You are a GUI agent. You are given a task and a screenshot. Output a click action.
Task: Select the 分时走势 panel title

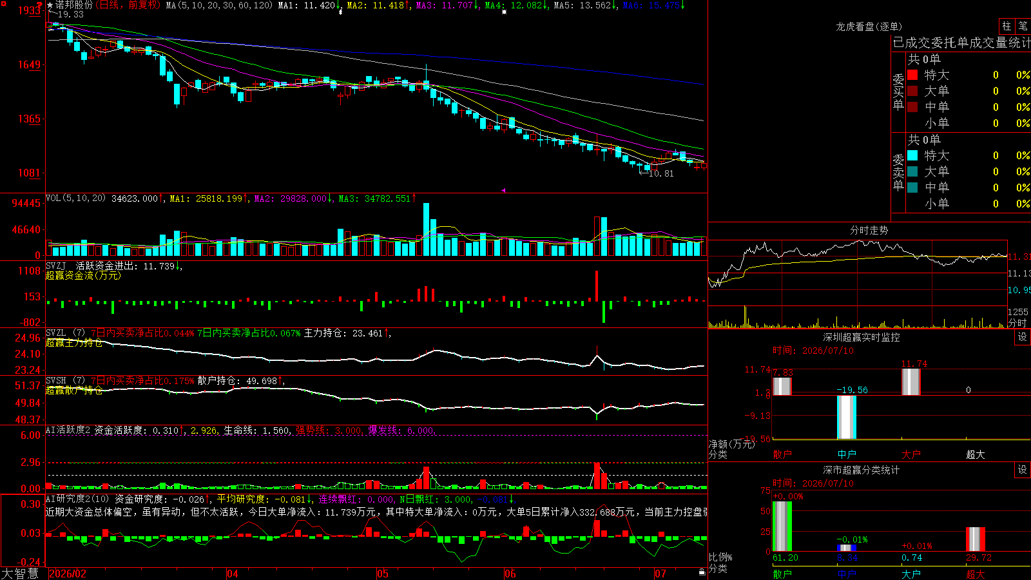coord(869,230)
